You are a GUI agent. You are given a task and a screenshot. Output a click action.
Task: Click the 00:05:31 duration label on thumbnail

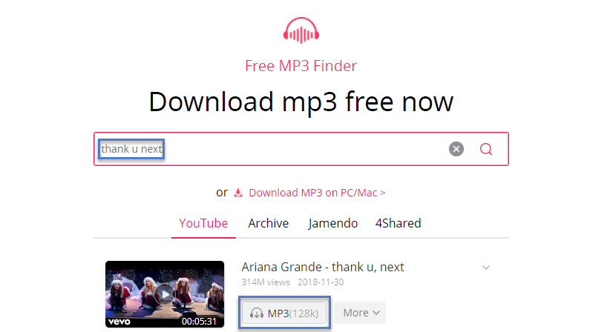tap(199, 322)
